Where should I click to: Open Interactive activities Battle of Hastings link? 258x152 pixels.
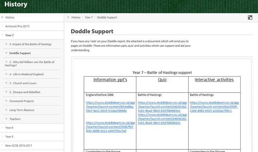(x=214, y=107)
